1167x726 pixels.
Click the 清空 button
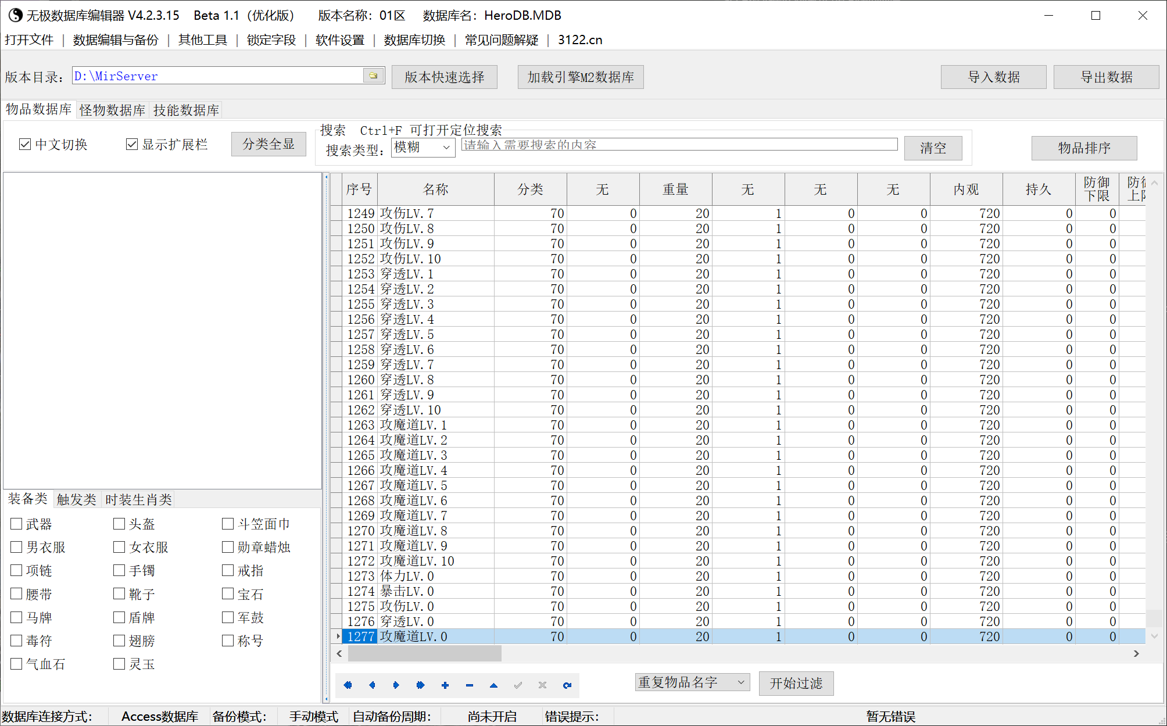click(x=933, y=148)
